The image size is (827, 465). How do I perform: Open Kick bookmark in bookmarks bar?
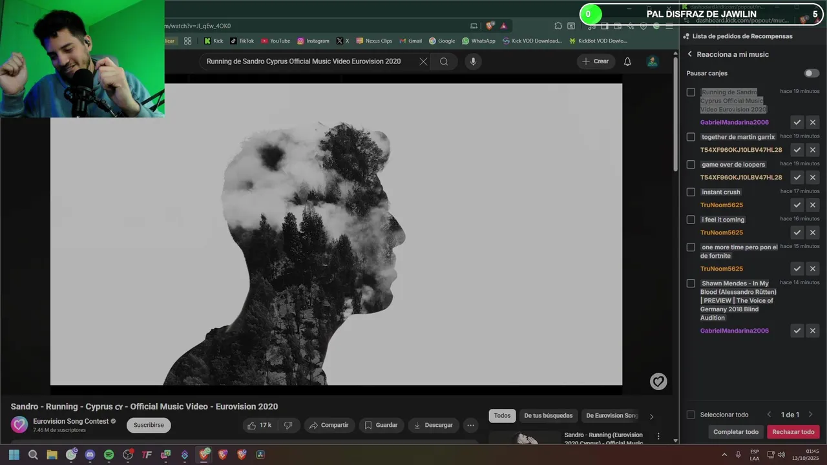coord(213,41)
